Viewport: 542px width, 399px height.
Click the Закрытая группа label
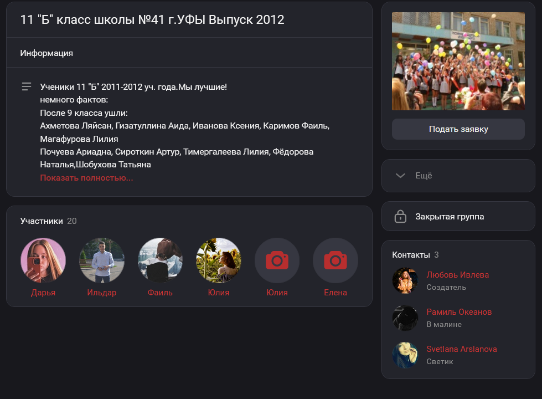click(450, 217)
